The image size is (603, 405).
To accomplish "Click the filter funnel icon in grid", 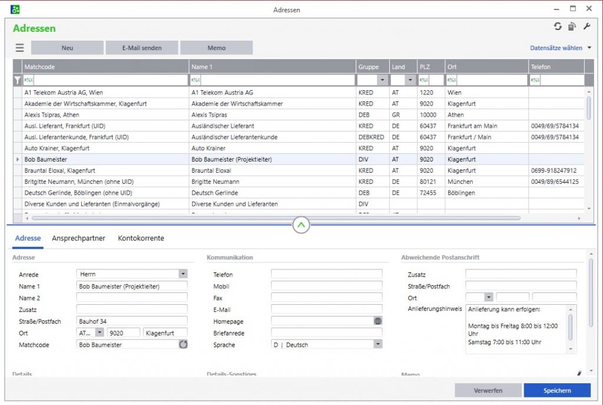I will (x=17, y=80).
